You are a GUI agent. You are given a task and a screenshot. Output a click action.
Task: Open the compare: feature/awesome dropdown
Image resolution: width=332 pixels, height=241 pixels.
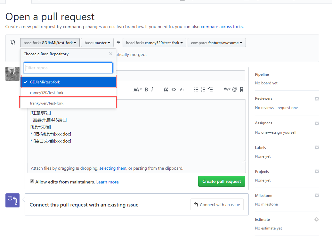click(x=216, y=43)
